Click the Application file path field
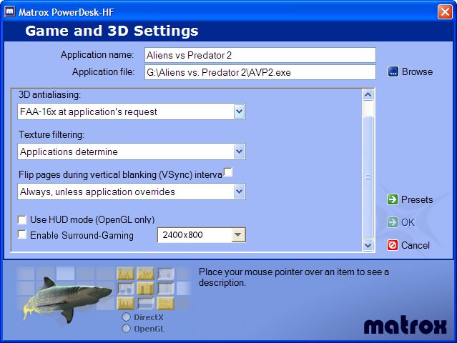Screen dimensions: 457x343 coord(260,72)
